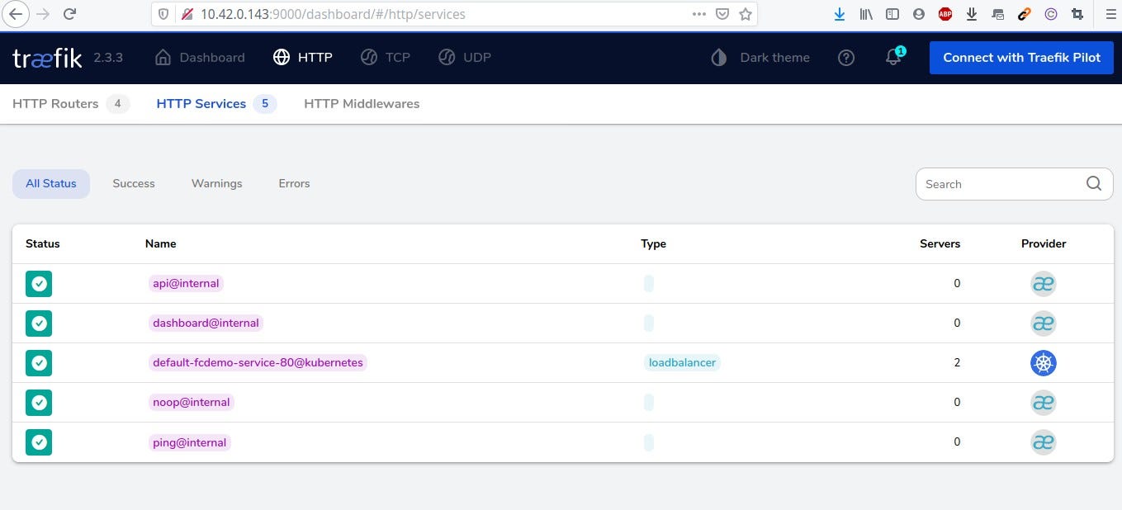Click the Servers column header
The image size is (1122, 510).
(x=940, y=244)
